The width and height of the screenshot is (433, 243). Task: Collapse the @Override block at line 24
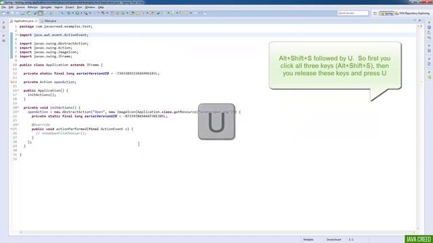[18, 124]
